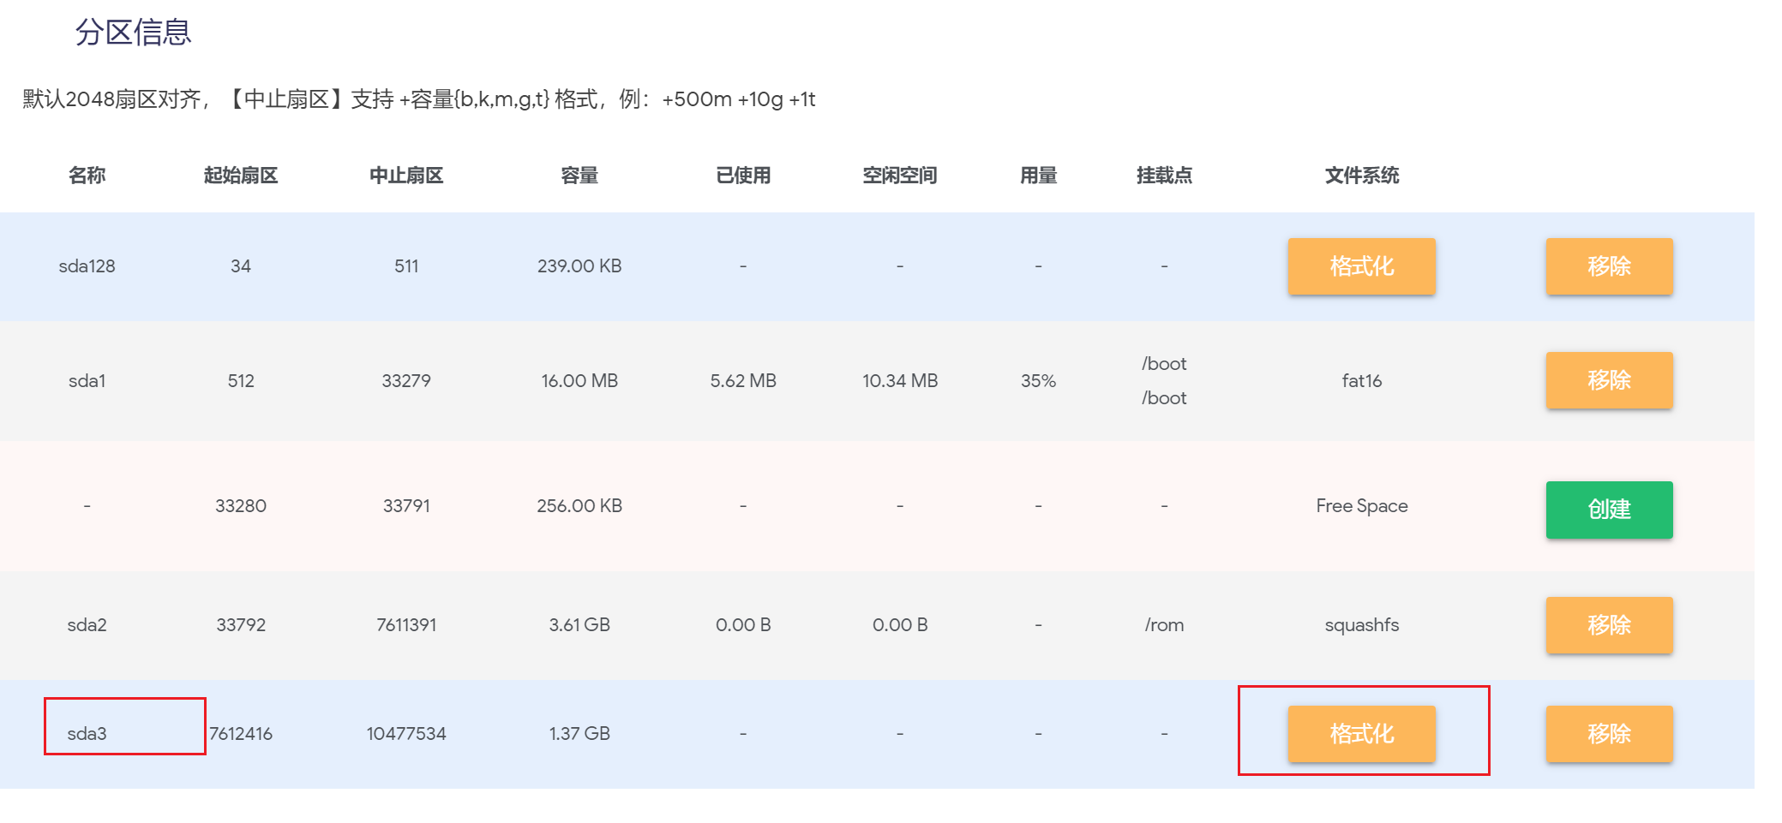1782x823 pixels.
Task: Remove the sda3 partition
Action: coord(1608,734)
